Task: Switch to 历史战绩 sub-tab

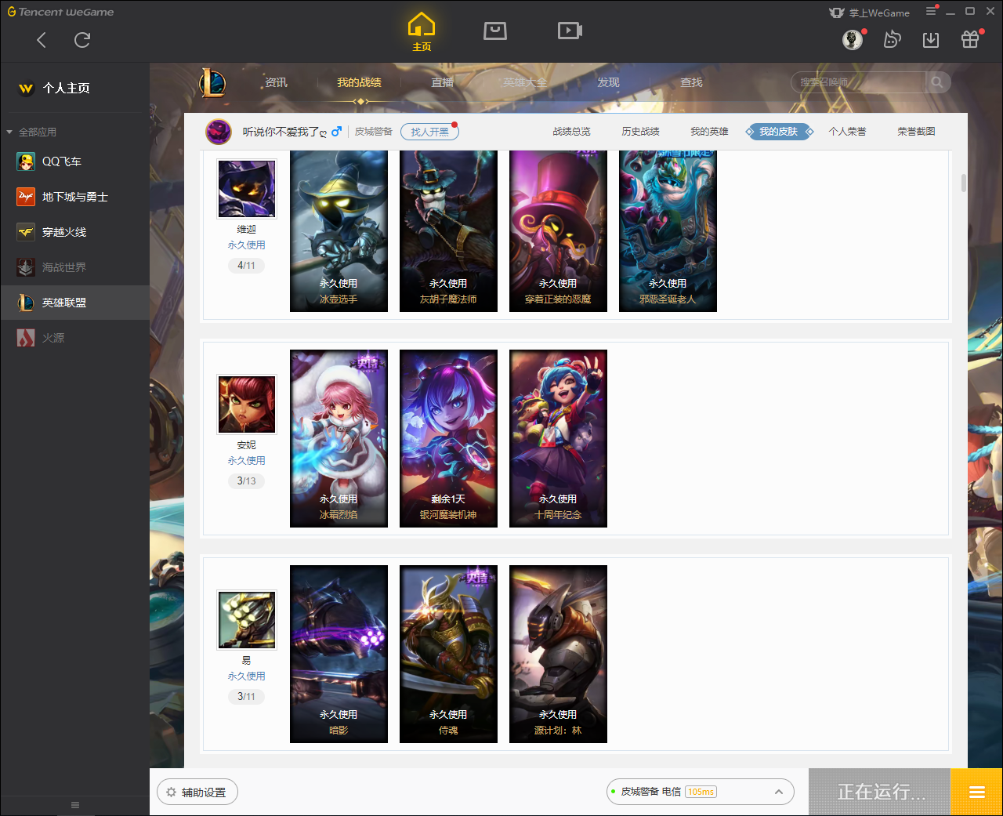Action: point(640,132)
